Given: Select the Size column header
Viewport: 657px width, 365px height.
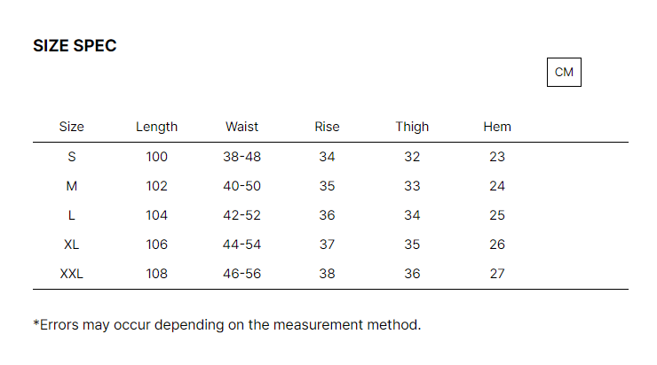Looking at the screenshot, I should 72,127.
